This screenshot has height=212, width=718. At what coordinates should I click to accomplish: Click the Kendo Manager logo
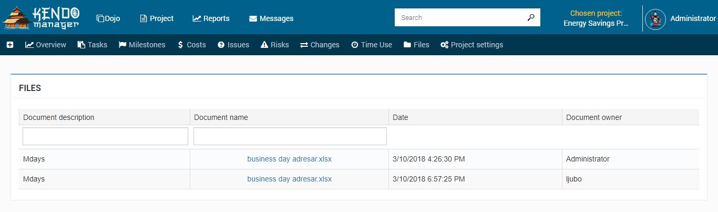pos(41,17)
